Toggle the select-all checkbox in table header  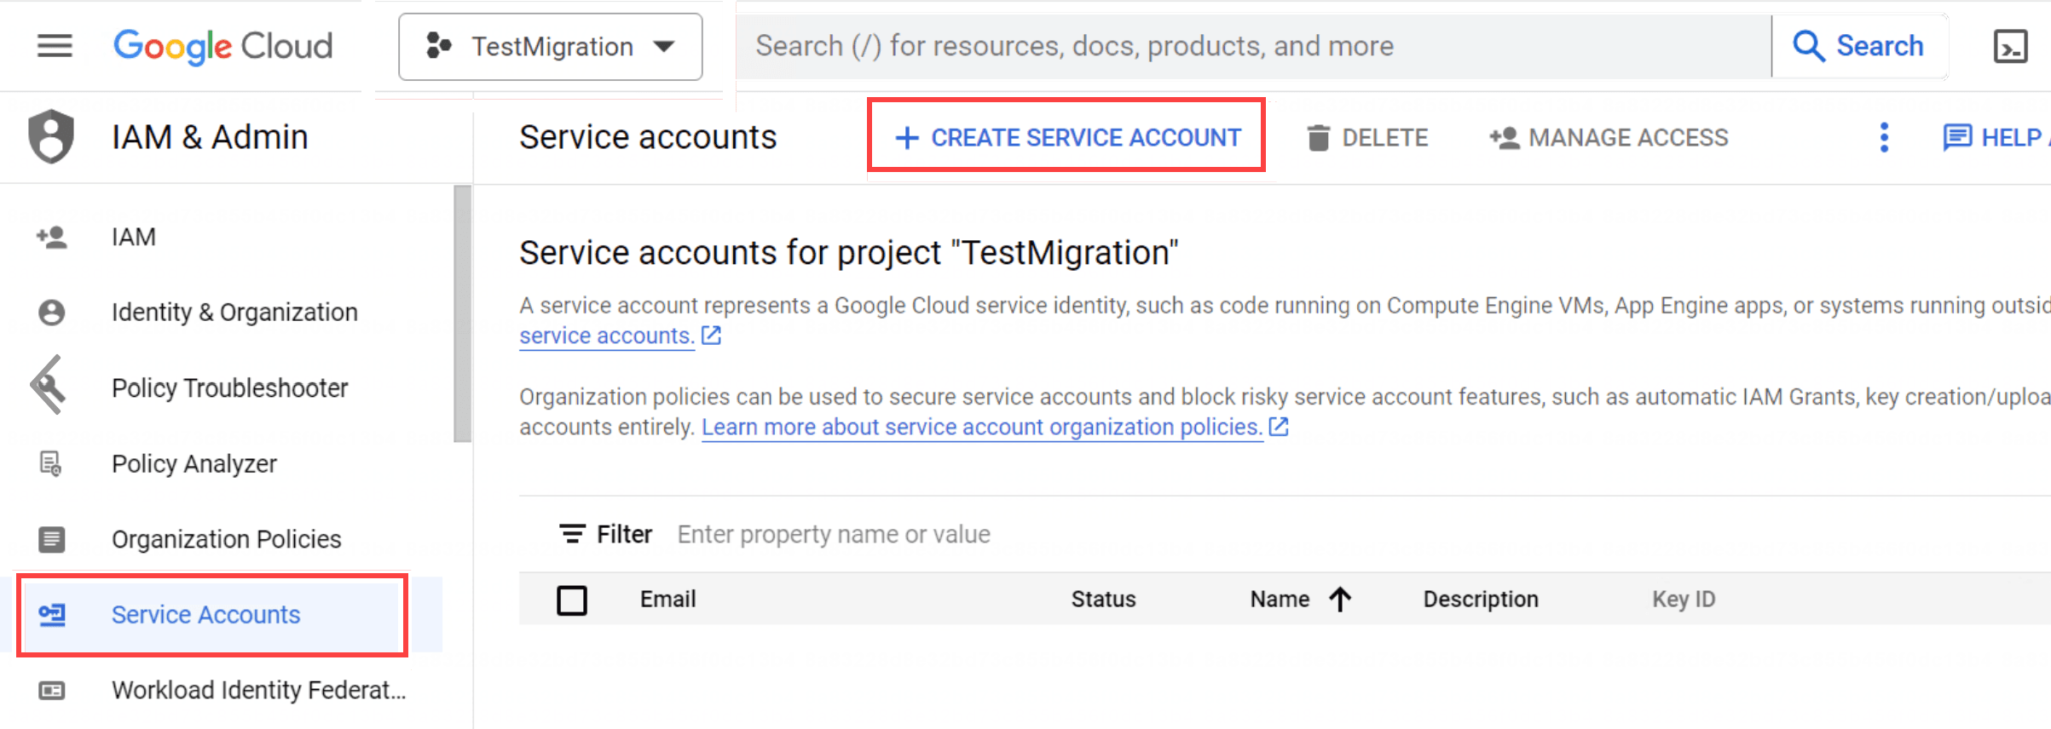click(x=571, y=600)
